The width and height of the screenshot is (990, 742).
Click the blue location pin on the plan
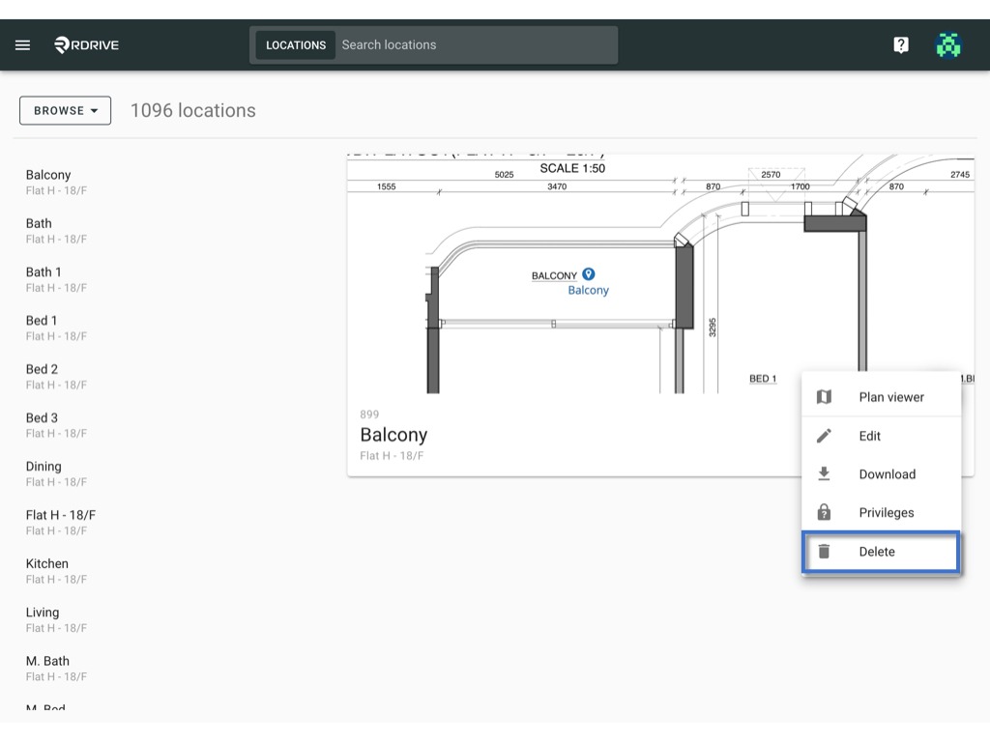(x=589, y=273)
